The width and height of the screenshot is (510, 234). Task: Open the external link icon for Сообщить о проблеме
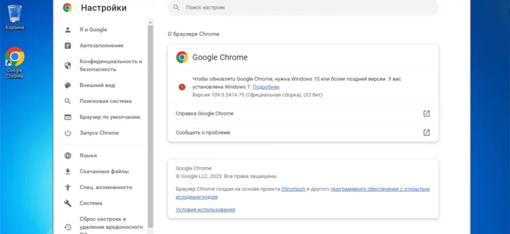coord(426,132)
